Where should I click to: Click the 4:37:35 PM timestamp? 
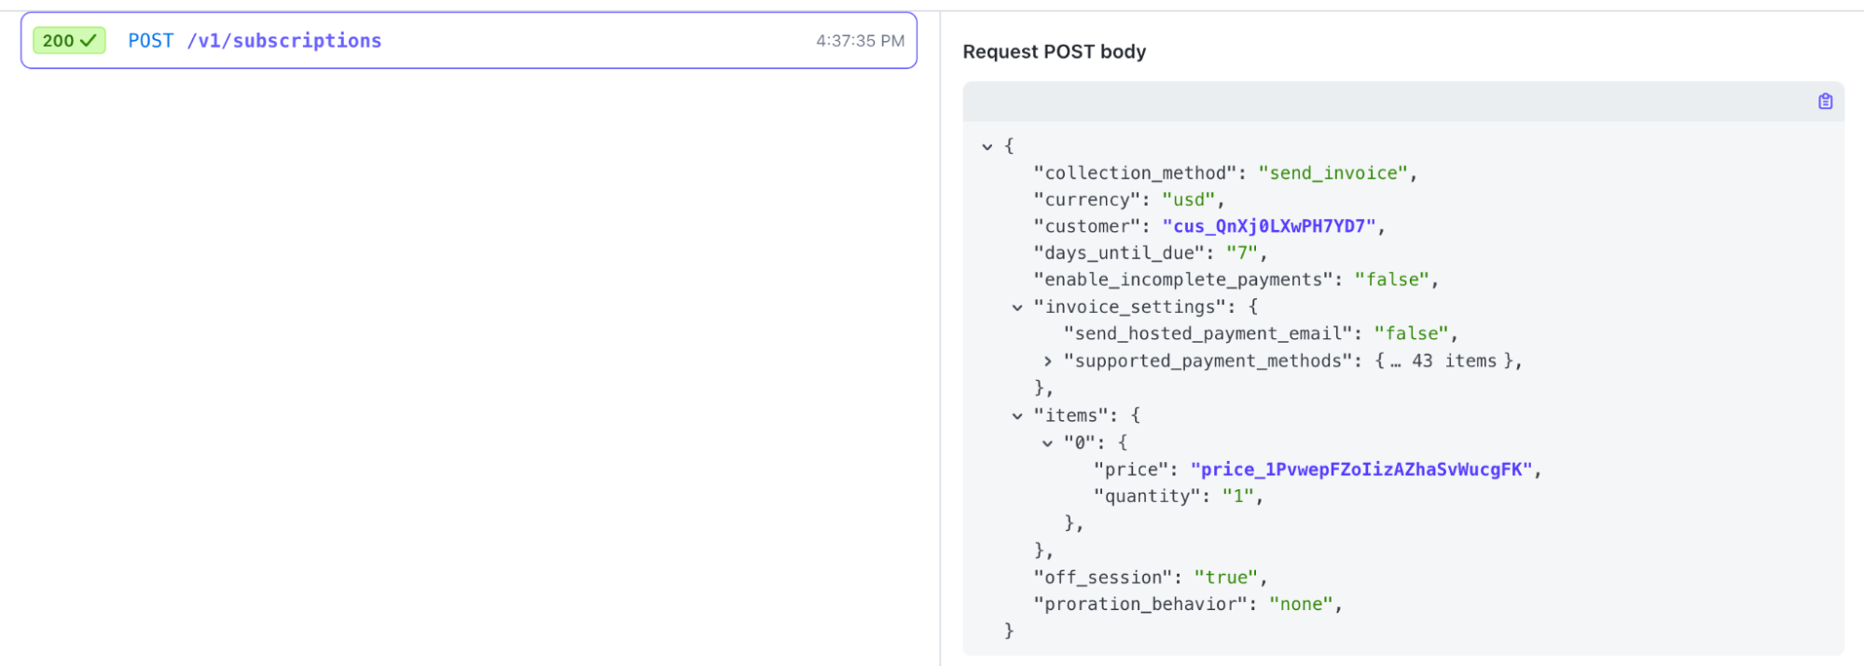pyautogui.click(x=860, y=41)
